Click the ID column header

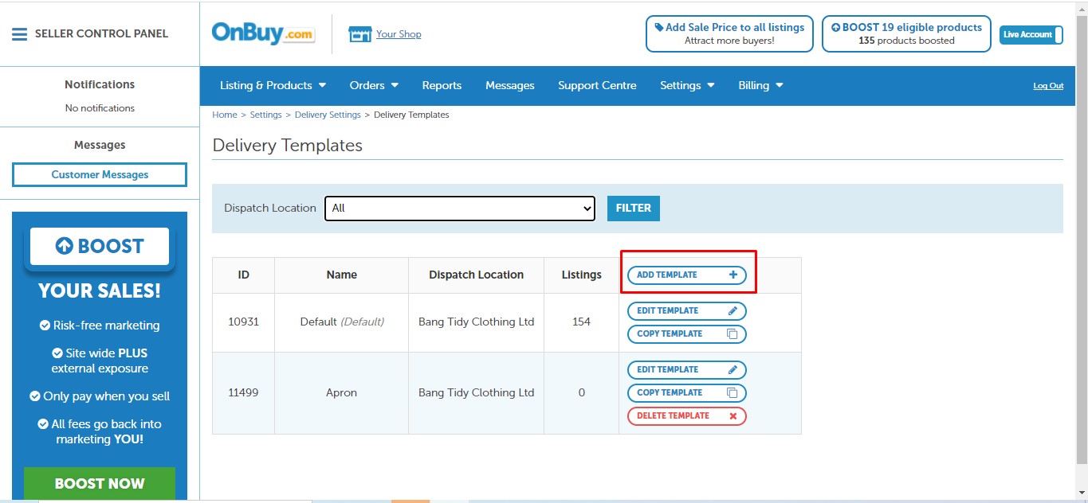coord(243,275)
